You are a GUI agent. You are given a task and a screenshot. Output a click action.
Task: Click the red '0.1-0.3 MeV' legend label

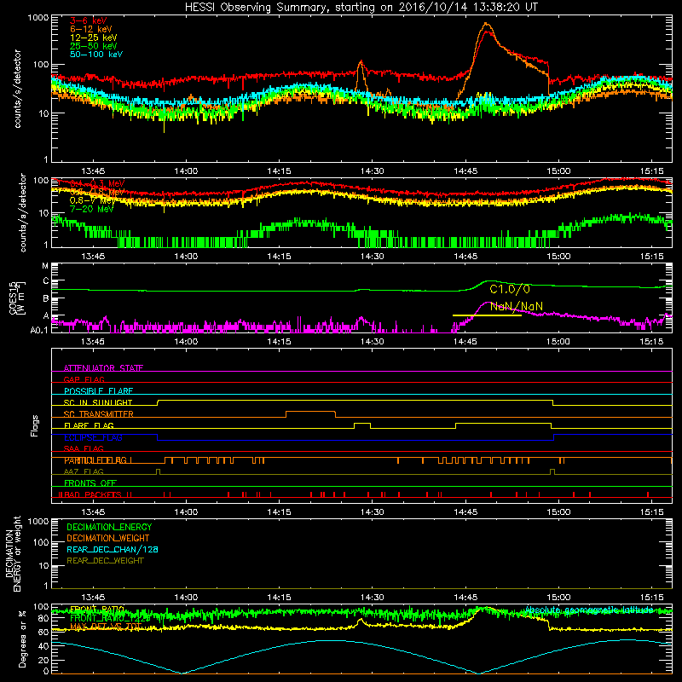point(97,184)
